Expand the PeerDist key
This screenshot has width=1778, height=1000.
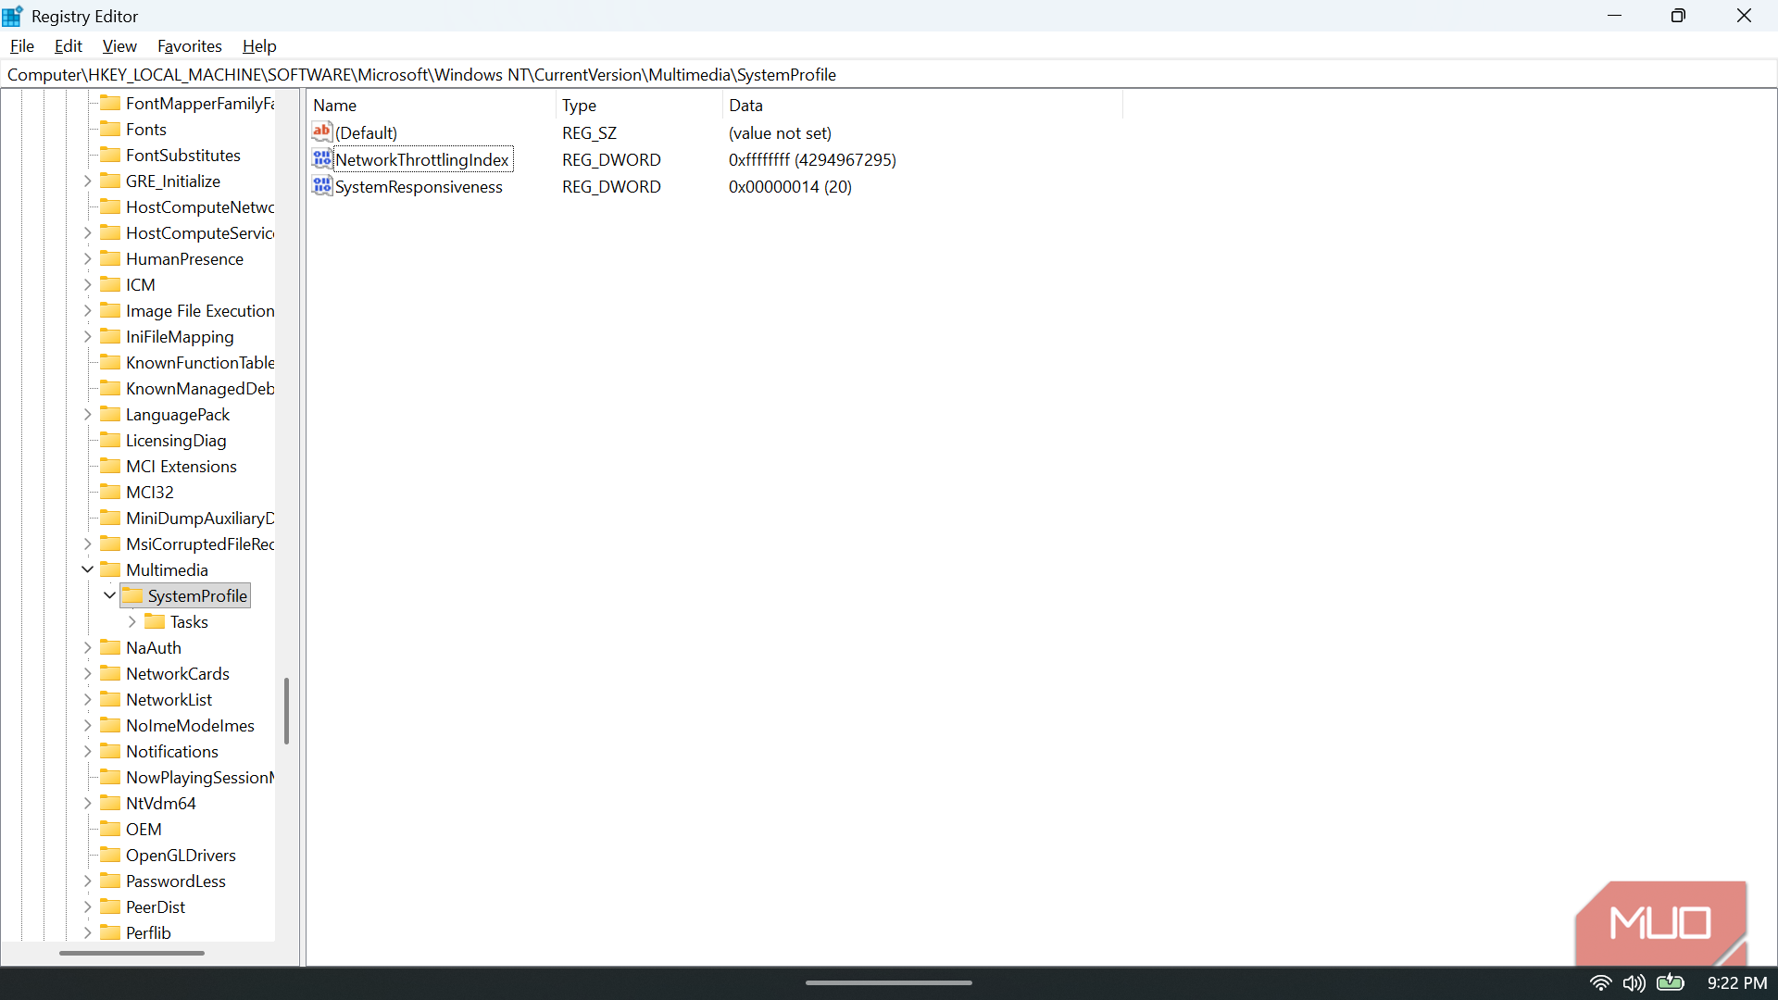pos(88,906)
